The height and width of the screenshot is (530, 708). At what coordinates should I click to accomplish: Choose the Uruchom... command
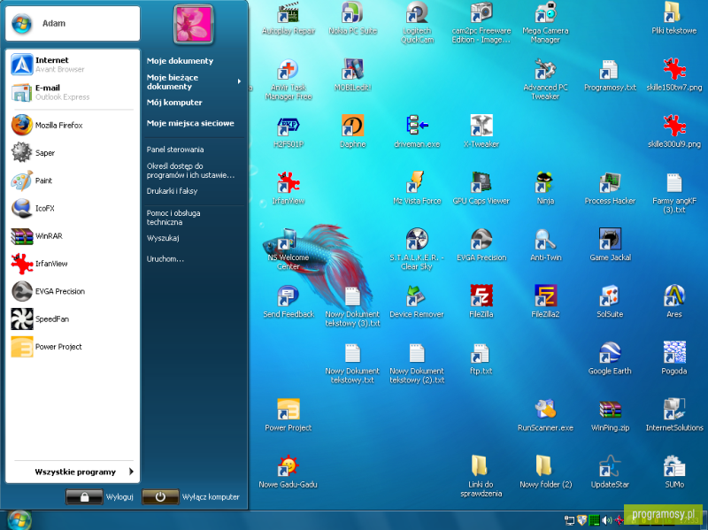point(165,258)
